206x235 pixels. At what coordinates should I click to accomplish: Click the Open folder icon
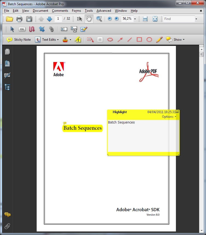9,19
